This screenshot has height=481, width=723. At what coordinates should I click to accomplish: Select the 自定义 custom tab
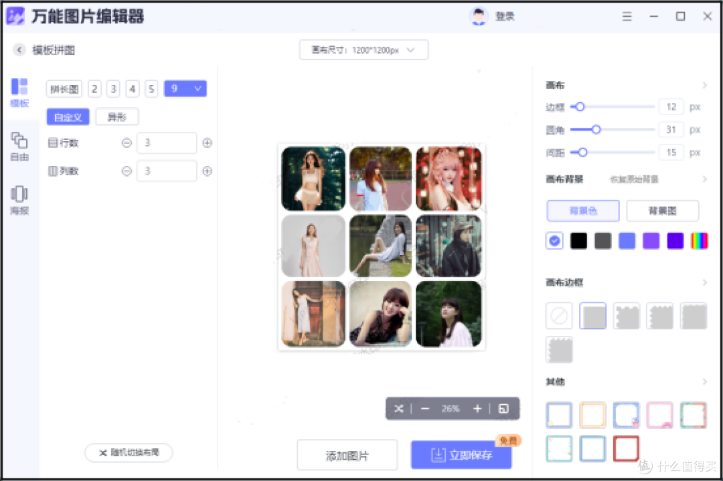(x=68, y=117)
